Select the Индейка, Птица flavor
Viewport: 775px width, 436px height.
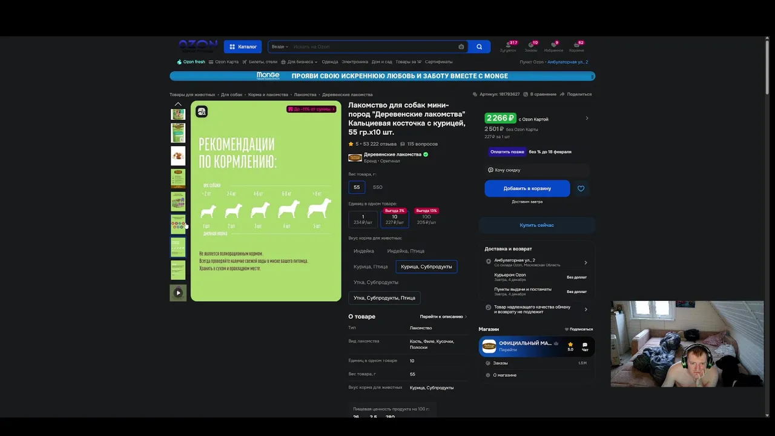pyautogui.click(x=406, y=251)
